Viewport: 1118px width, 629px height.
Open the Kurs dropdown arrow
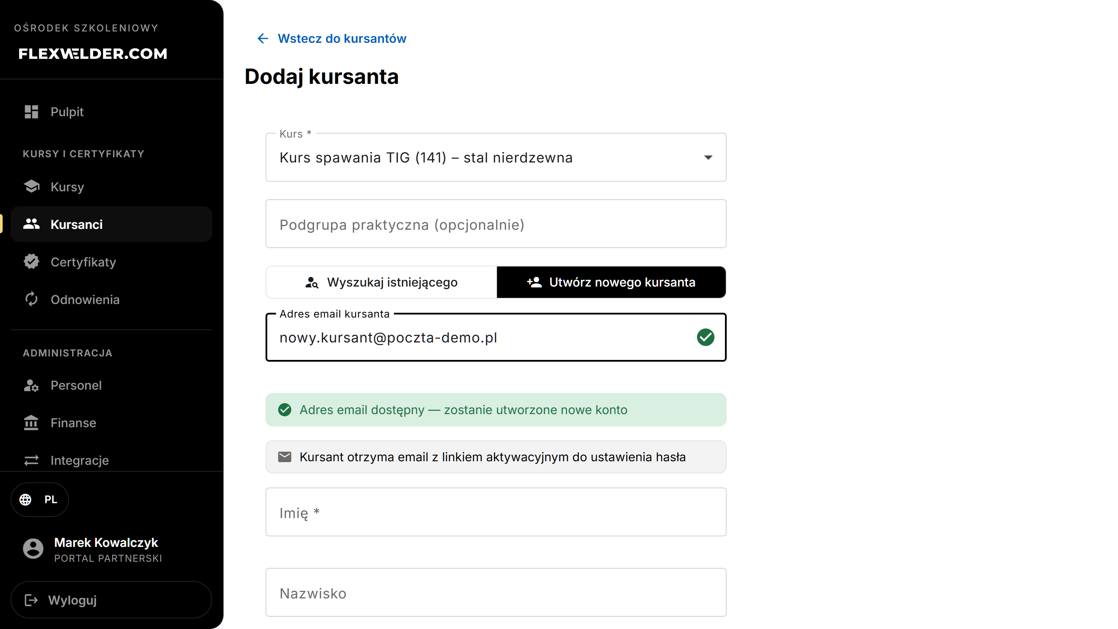tap(708, 157)
